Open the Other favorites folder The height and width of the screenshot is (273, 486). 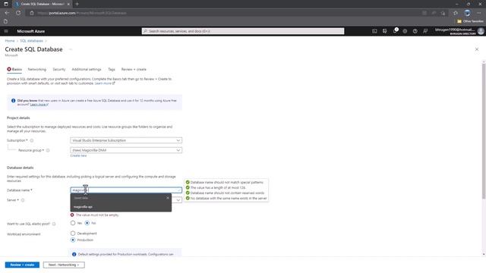click(470, 21)
